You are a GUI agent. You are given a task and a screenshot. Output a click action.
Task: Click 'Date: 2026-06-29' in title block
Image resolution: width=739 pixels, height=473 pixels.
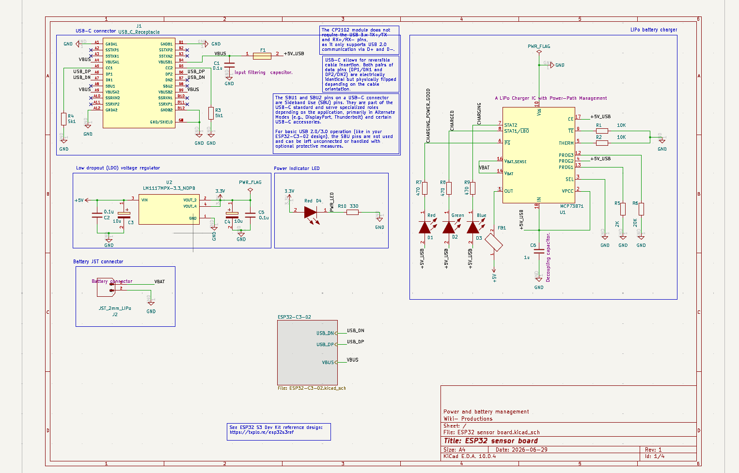pyautogui.click(x=521, y=450)
